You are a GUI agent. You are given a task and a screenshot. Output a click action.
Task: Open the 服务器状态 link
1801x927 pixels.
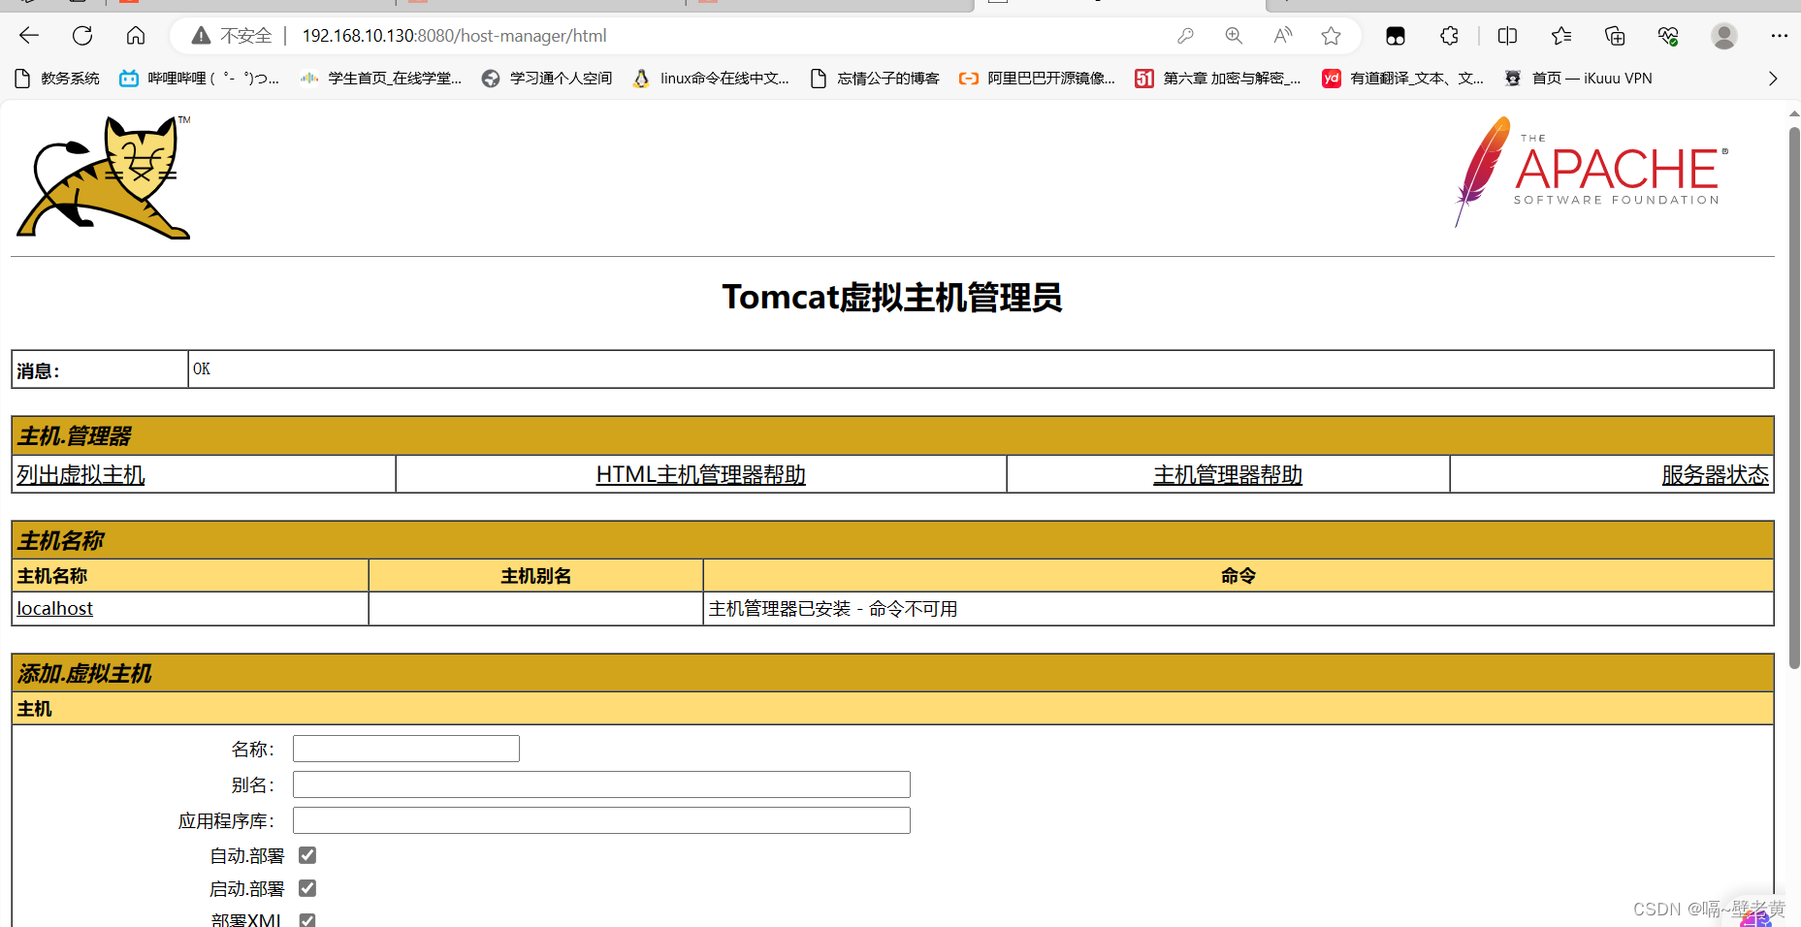tap(1715, 474)
